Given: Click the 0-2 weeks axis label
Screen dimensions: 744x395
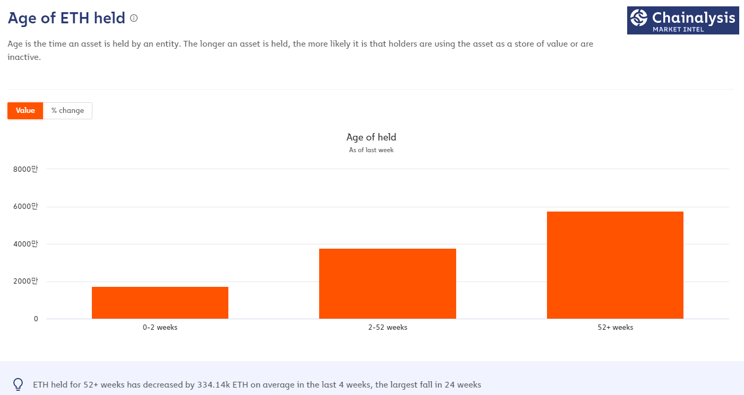Looking at the screenshot, I should click(x=160, y=328).
